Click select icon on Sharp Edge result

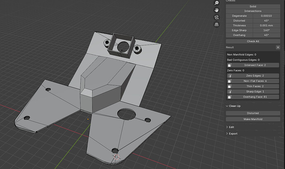[x=230, y=91]
